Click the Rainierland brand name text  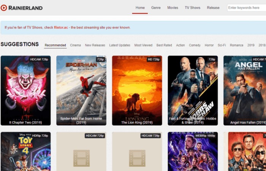click(25, 8)
